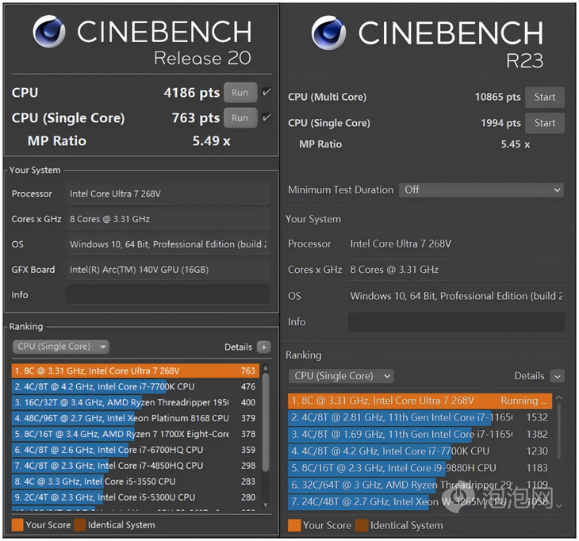Click the R23 ranking scrollbar down arrow
The width and height of the screenshot is (579, 541).
559,505
